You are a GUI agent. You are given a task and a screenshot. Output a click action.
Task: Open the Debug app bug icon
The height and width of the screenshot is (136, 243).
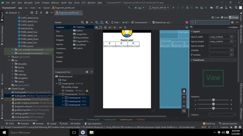tap(187, 8)
